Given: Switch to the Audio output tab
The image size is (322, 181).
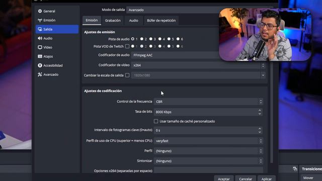Looking at the screenshot, I should coord(134,21).
